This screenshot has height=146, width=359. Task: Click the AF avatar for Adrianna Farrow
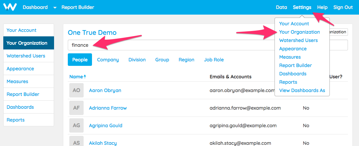(76, 108)
